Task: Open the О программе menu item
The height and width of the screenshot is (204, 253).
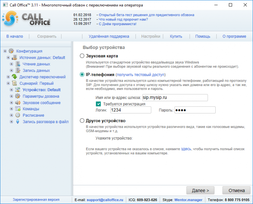Action: (234, 36)
